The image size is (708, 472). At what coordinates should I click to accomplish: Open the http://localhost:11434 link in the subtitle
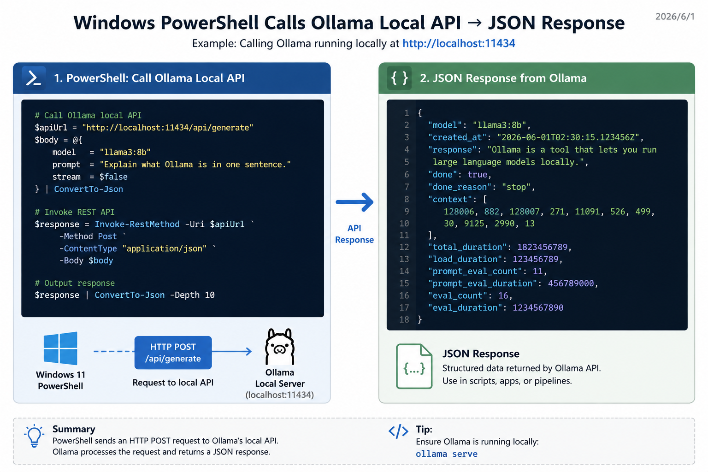pyautogui.click(x=459, y=43)
